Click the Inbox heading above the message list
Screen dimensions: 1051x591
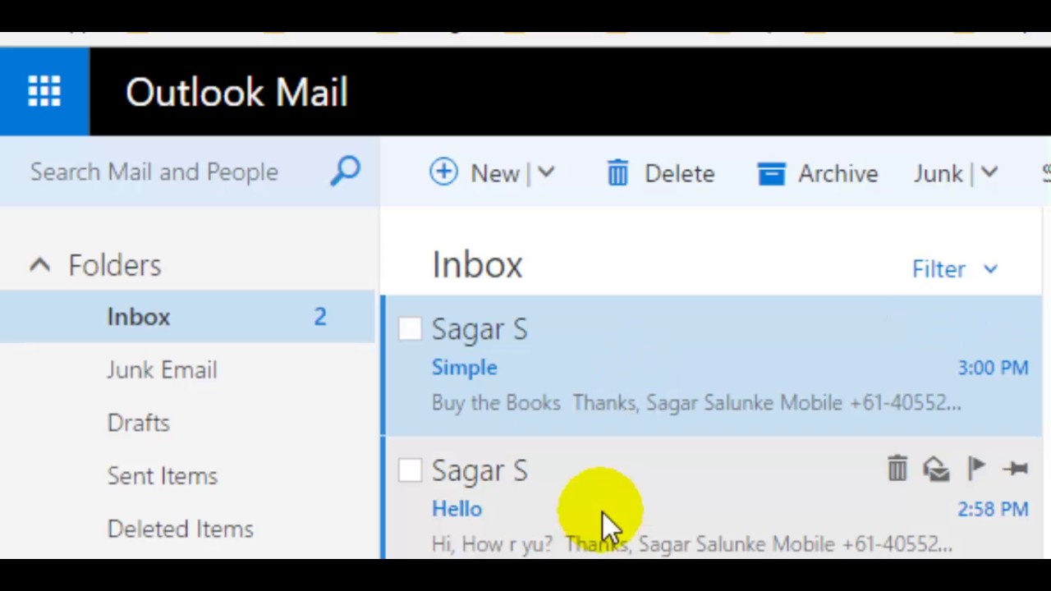[x=477, y=265]
